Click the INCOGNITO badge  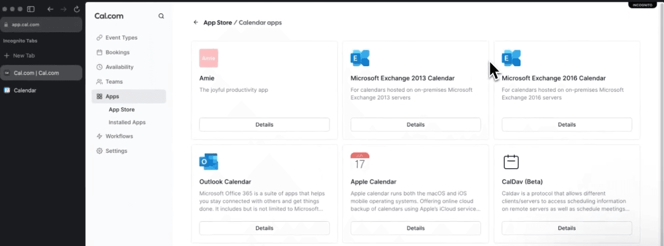click(643, 5)
